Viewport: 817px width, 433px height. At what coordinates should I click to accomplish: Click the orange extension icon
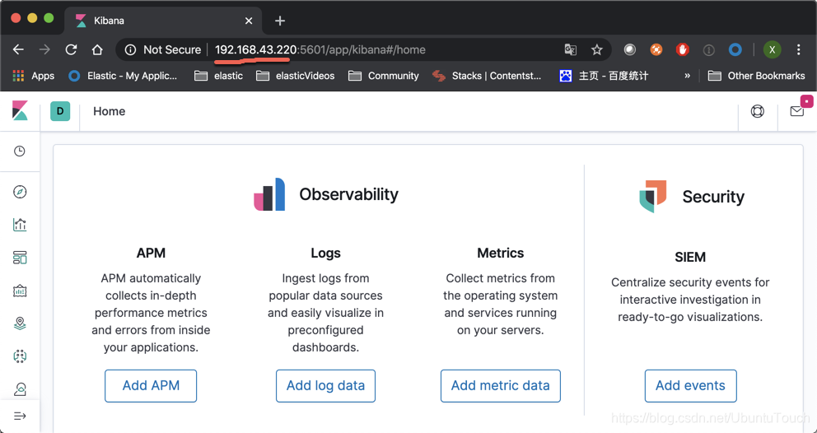point(656,49)
